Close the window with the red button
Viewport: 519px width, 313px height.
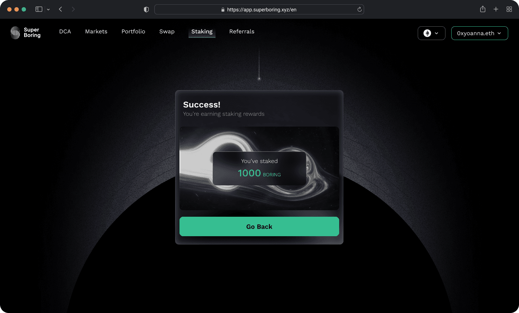click(9, 9)
